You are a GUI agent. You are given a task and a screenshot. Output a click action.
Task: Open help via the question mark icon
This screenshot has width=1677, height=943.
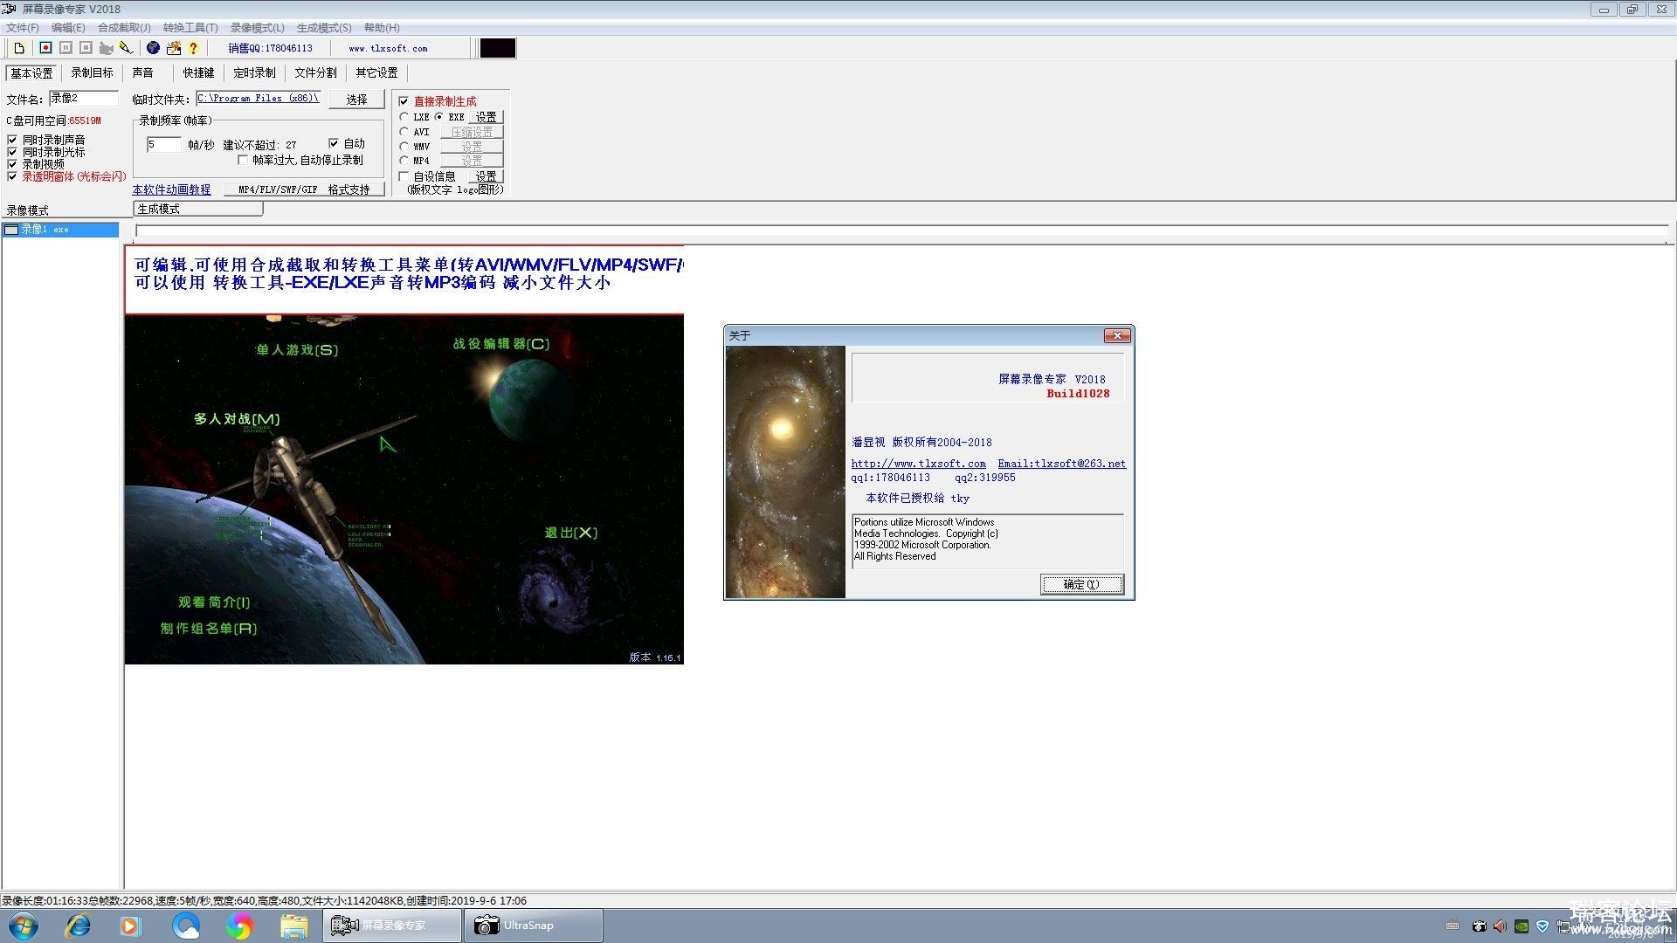(x=193, y=48)
